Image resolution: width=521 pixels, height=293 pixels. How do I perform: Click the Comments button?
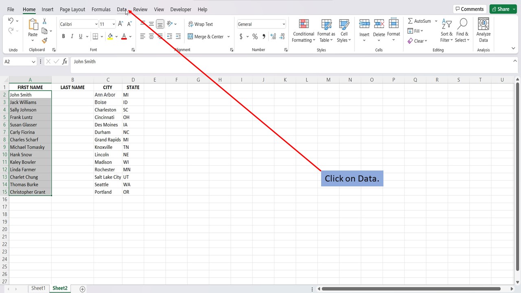[x=470, y=9]
